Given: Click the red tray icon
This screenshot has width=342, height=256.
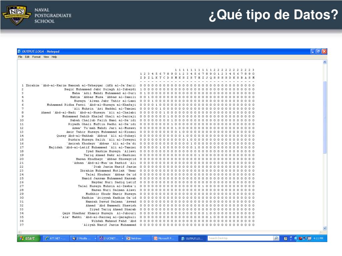Looking at the screenshot, I should click(x=301, y=238).
